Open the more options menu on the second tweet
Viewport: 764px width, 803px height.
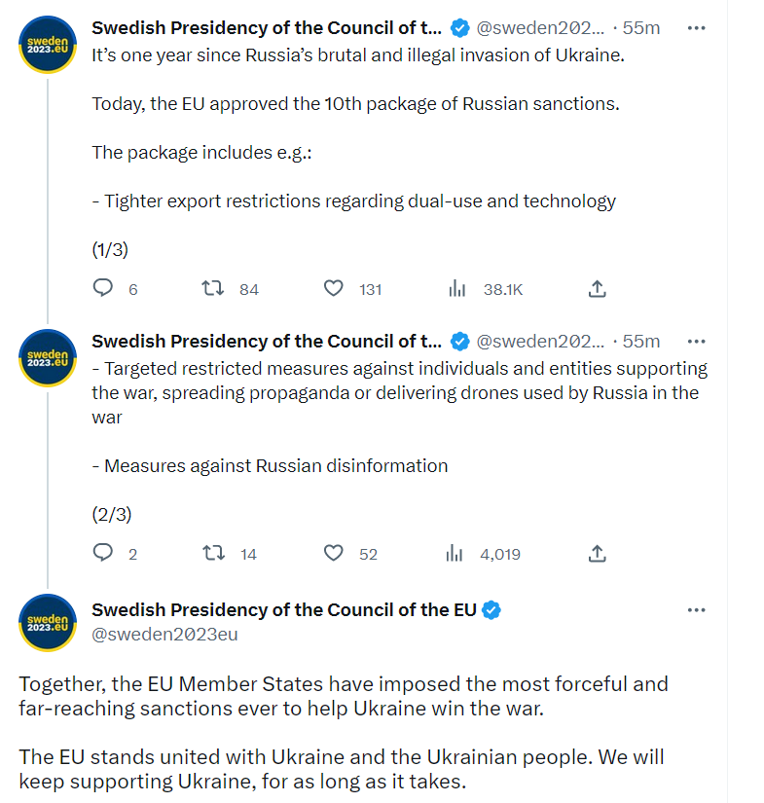(x=696, y=341)
